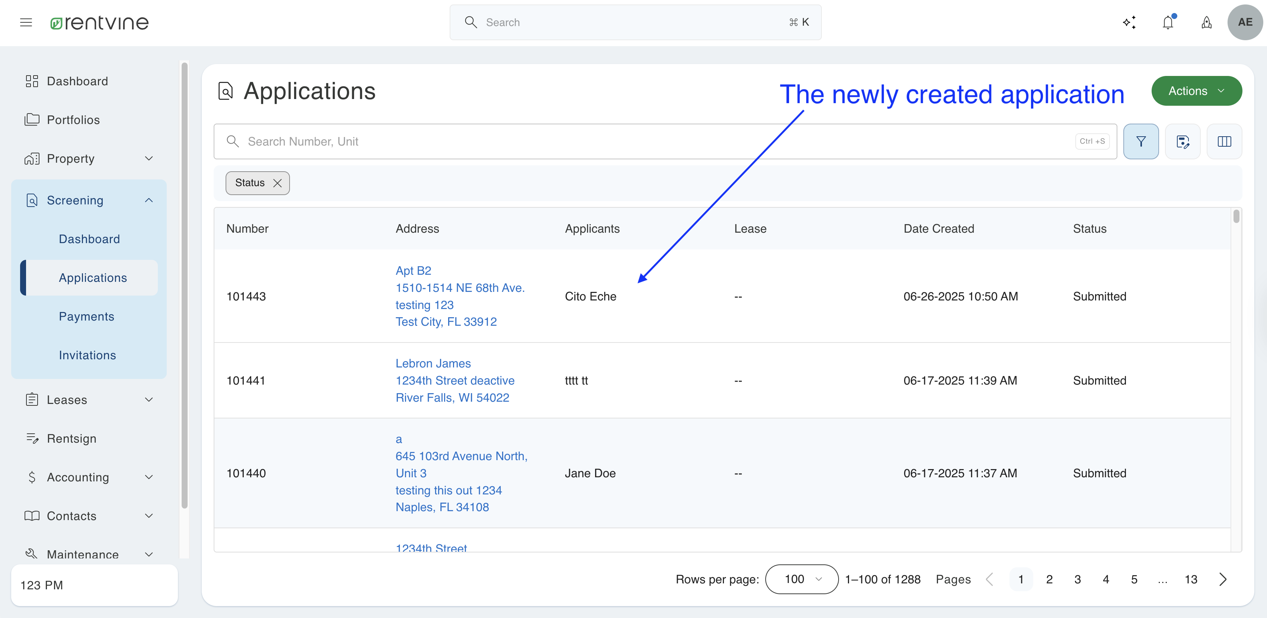1267x618 pixels.
Task: Click the sidebar vertical scrollbar
Action: click(x=185, y=286)
